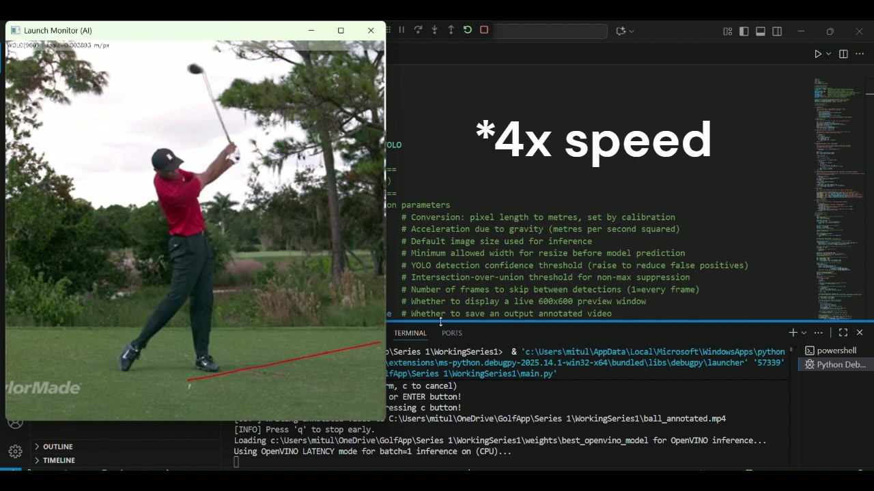Open the run options dropdown arrow
This screenshot has width=874, height=491.
(829, 54)
